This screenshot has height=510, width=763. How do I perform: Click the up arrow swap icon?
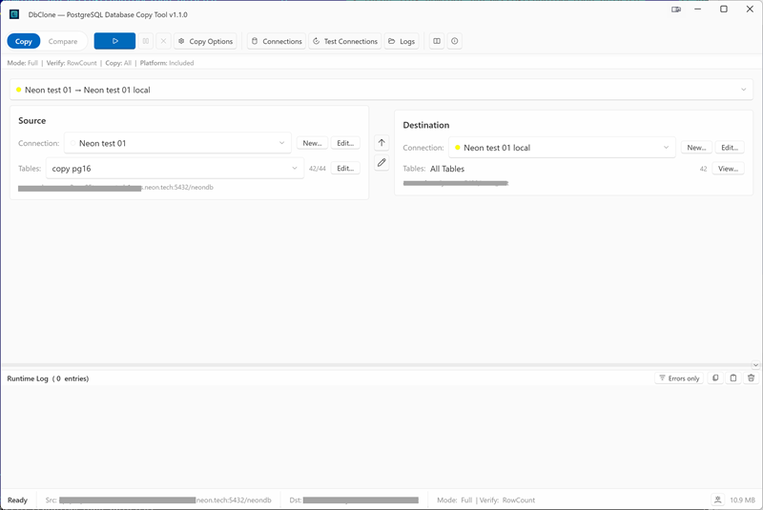pos(381,143)
